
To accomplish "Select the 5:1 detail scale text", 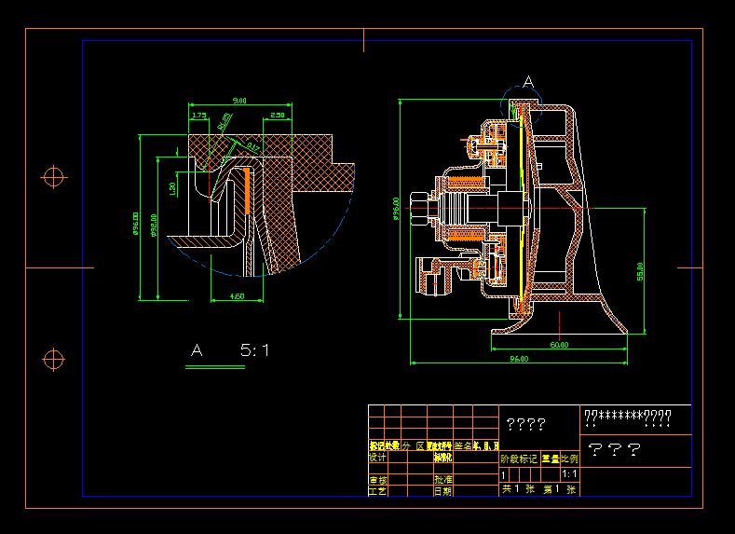I will point(255,350).
